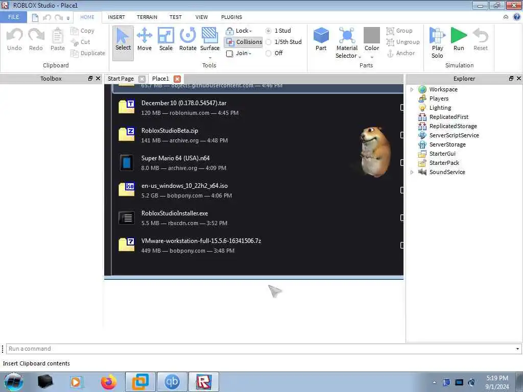Choose the Surface tool

pos(210,40)
